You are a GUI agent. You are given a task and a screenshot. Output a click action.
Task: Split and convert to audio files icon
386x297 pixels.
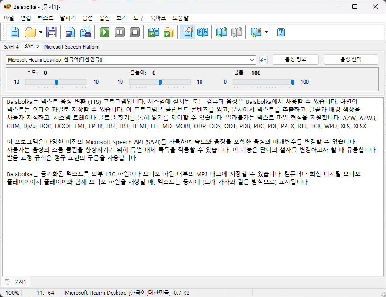[x=86, y=32]
